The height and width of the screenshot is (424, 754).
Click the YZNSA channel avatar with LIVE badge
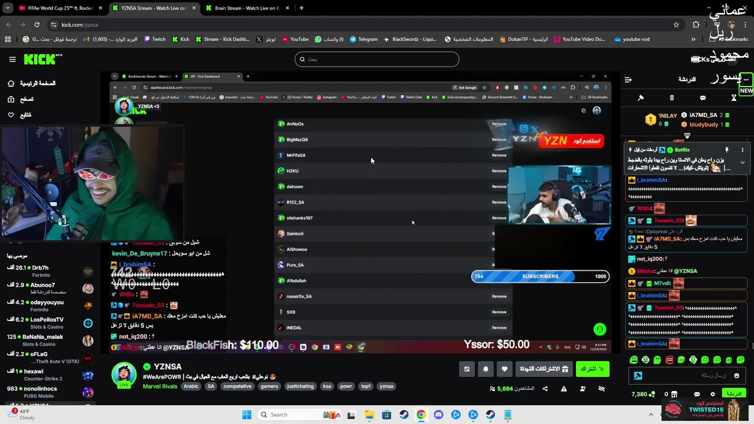124,375
